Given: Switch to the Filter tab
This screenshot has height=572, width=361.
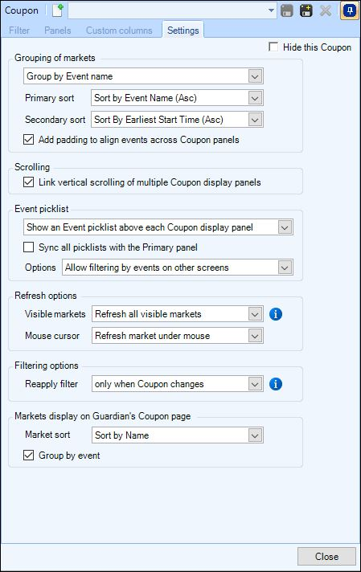Looking at the screenshot, I should click(x=19, y=31).
